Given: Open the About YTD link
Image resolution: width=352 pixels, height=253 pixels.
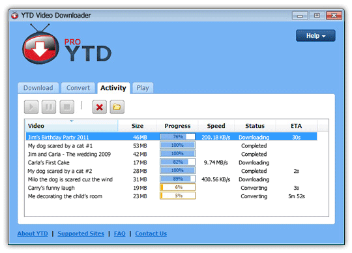Looking at the screenshot, I should click(33, 233).
